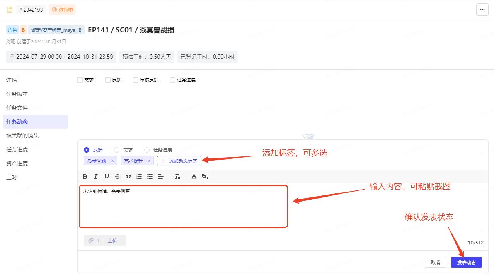This screenshot has height=280, width=494.
Task: Open the 资产进度 sidebar tab
Action: 36,163
